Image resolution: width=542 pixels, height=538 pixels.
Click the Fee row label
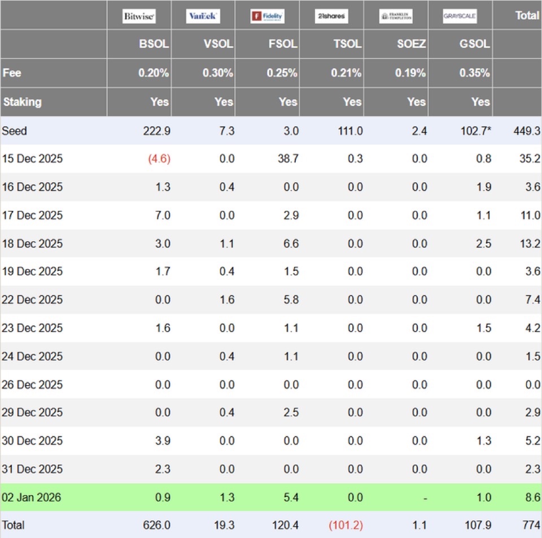[x=12, y=73]
